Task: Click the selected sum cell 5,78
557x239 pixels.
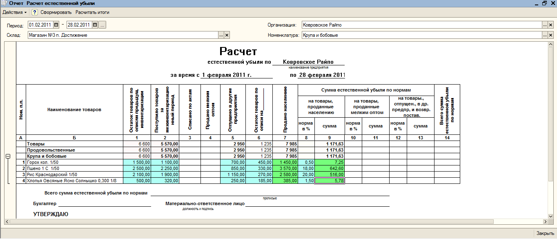Action: (x=330, y=181)
